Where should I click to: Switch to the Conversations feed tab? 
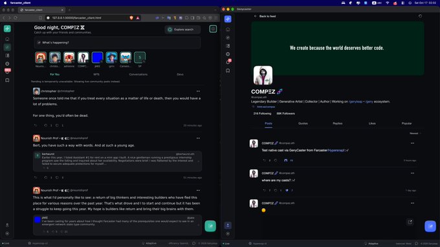pyautogui.click(x=138, y=74)
